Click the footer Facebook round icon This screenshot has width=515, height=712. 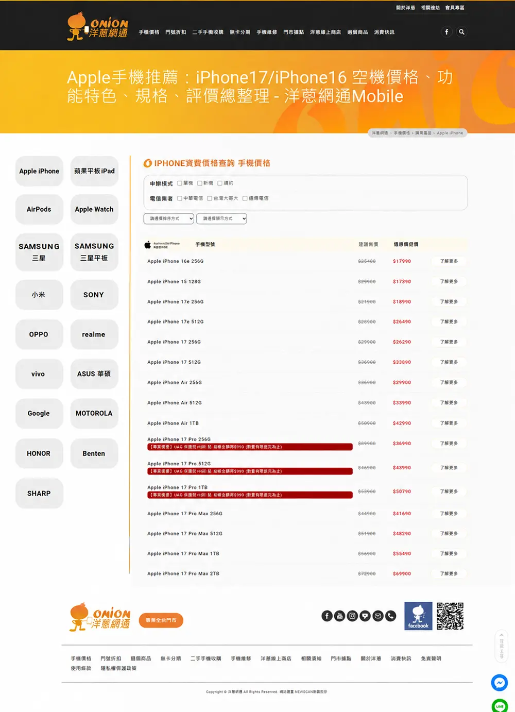327,616
